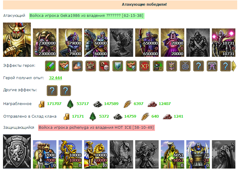Viewport: 248px width, 170px height.
Task: Click the defender label Войска игрока pichenyga
Action: (x=96, y=128)
